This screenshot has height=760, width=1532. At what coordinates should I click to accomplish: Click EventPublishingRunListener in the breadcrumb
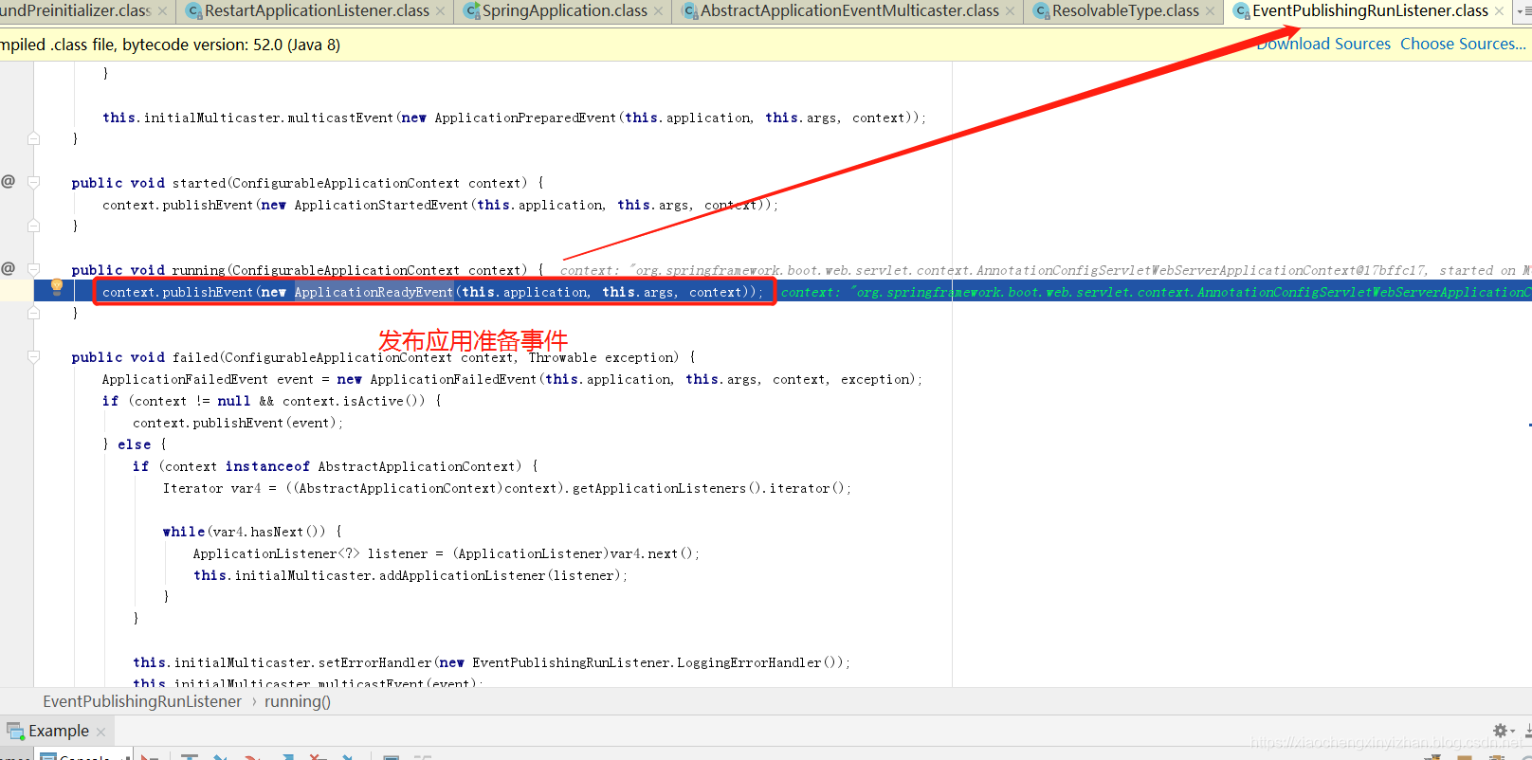[142, 701]
